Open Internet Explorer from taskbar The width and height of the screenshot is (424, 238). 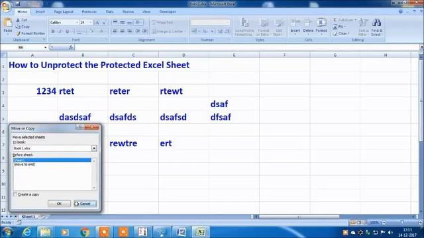(26, 232)
